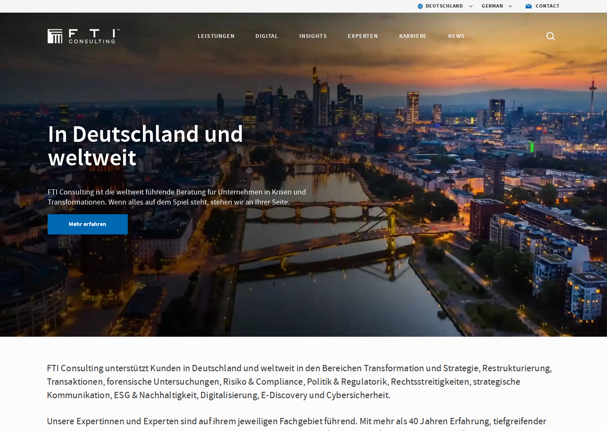The image size is (607, 431).
Task: Open the search magnifier icon
Action: [x=551, y=36]
